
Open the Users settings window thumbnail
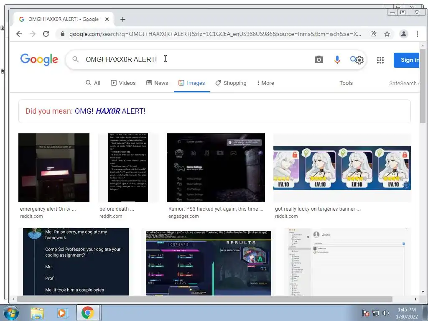tap(347, 262)
